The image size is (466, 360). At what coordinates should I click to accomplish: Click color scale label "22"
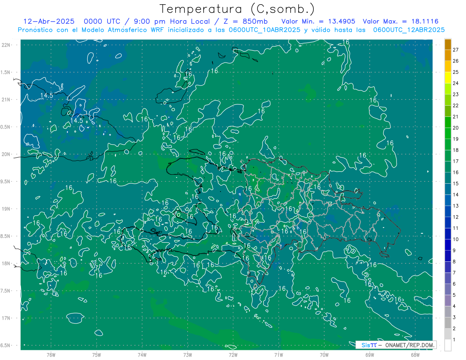point(456,105)
